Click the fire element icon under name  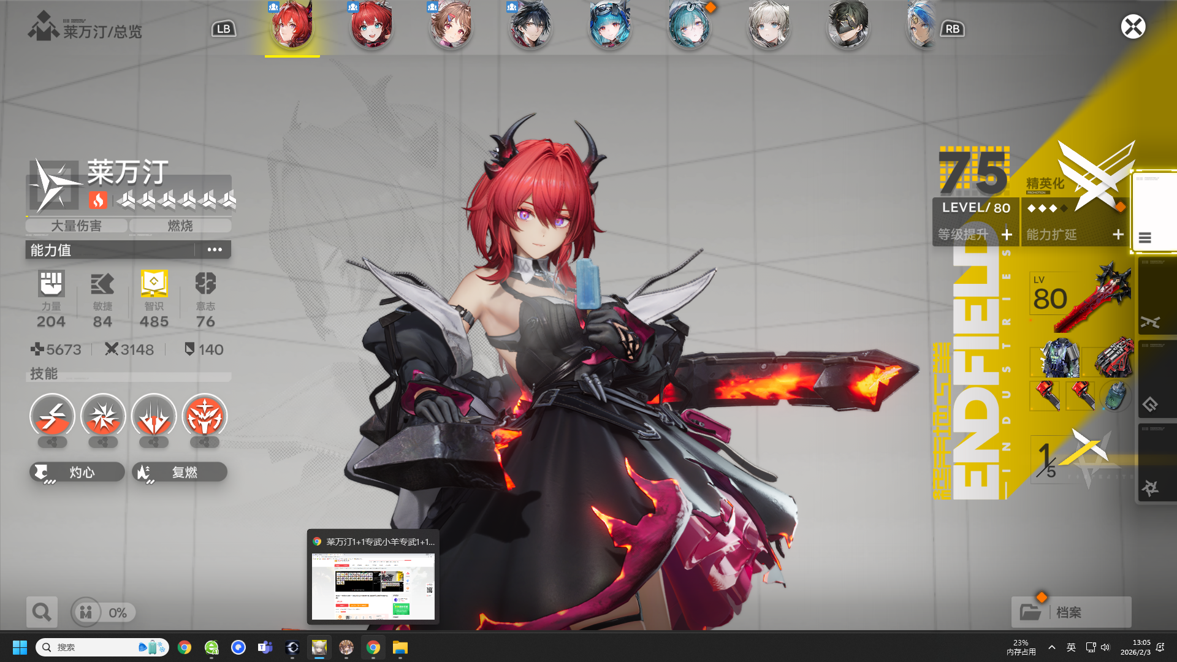tap(98, 200)
